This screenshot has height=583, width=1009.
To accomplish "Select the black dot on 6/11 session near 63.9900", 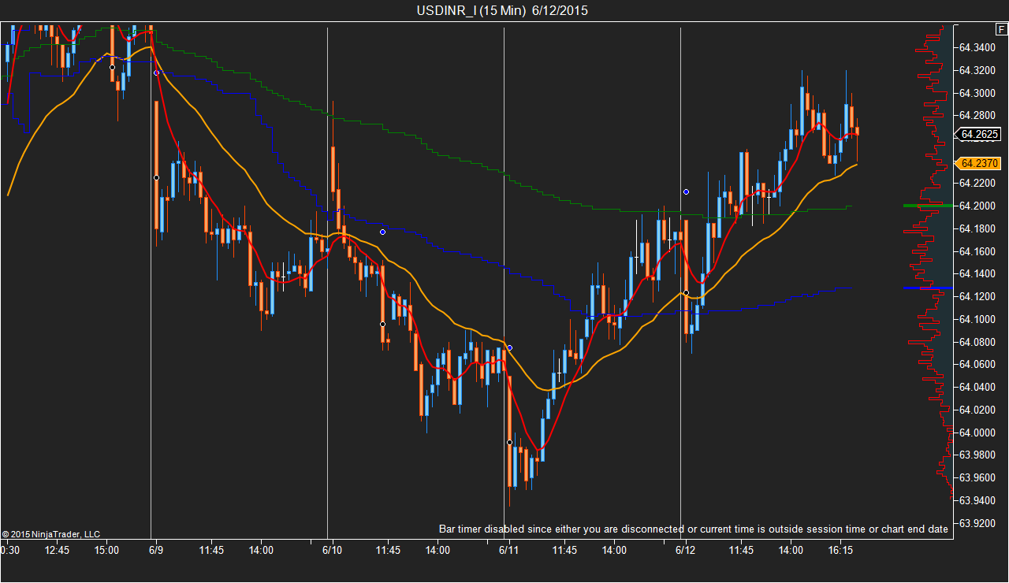I will pyautogui.click(x=509, y=442).
